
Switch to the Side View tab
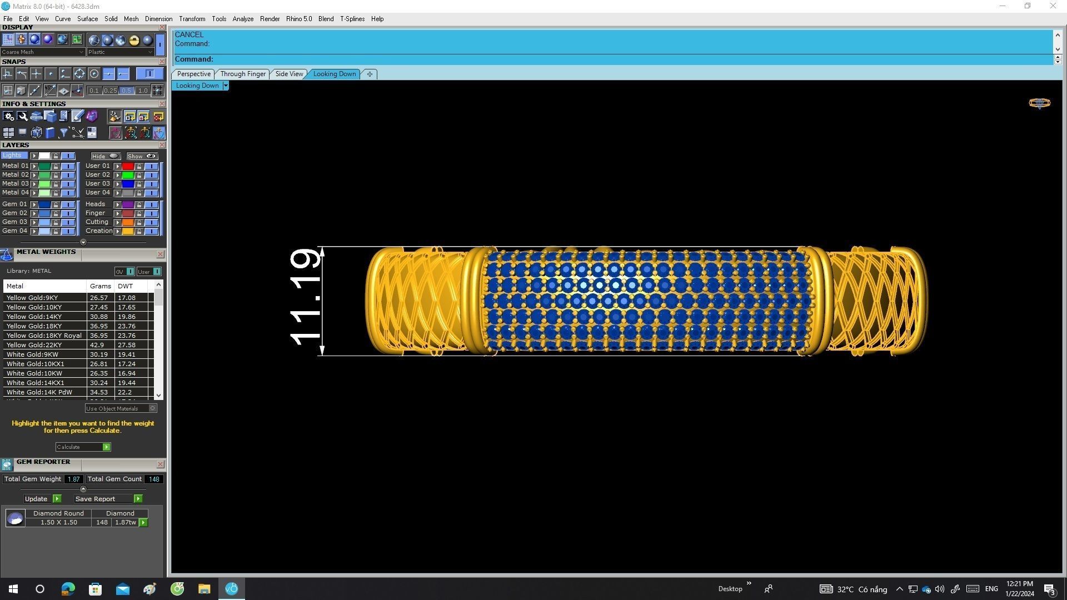289,74
